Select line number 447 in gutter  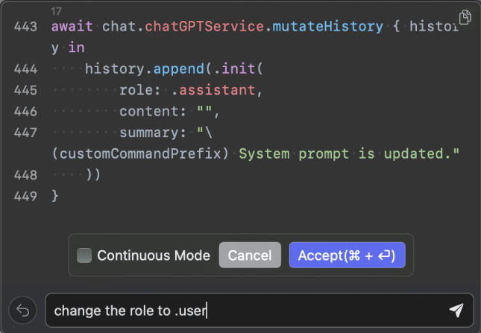pos(25,133)
